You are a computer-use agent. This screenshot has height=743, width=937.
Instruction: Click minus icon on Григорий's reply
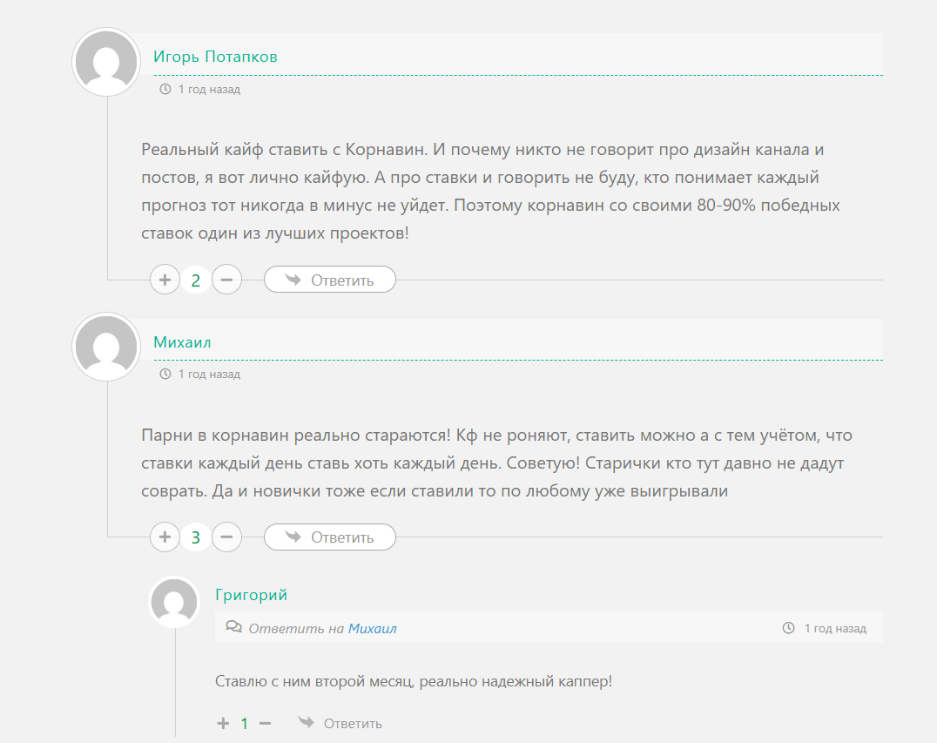point(266,724)
